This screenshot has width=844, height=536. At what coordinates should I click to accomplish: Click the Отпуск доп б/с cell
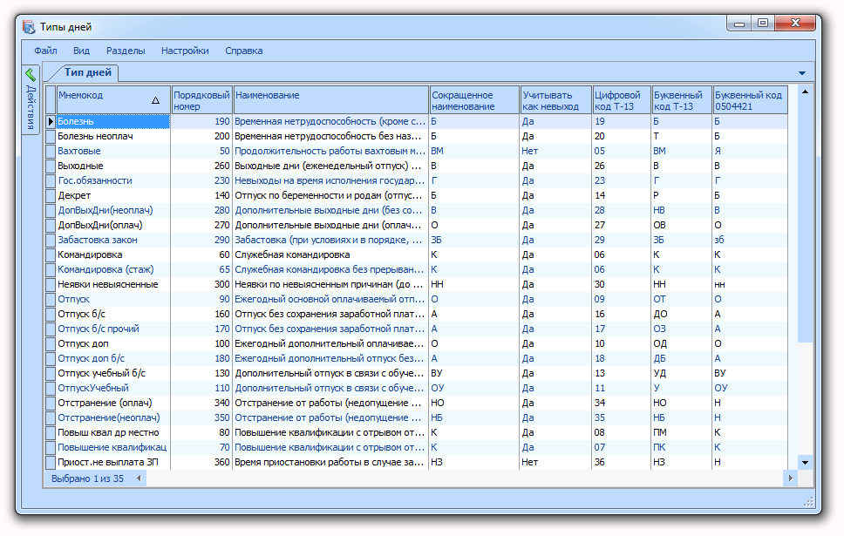tap(113, 358)
